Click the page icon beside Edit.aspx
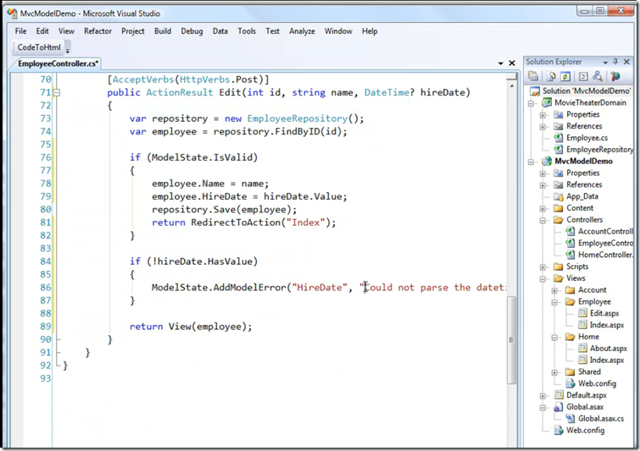Image resolution: width=640 pixels, height=451 pixels. [583, 313]
